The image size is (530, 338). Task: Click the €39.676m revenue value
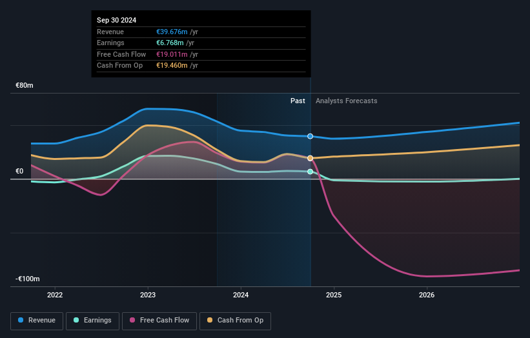[172, 32]
